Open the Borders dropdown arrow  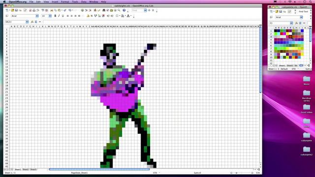pos(120,16)
